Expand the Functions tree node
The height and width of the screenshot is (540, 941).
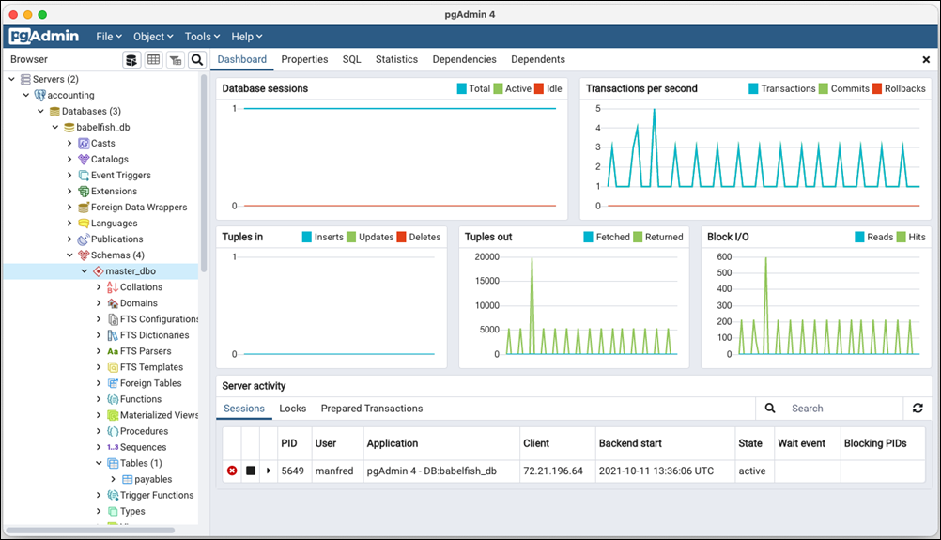100,399
